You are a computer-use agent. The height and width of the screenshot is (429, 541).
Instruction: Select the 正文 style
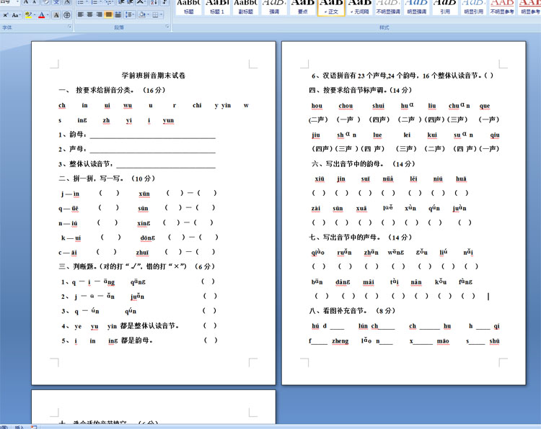click(x=331, y=7)
